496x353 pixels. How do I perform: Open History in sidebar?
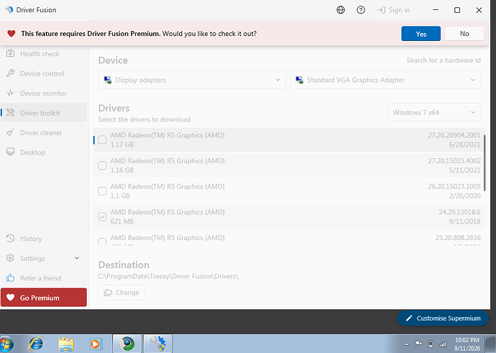(44, 239)
